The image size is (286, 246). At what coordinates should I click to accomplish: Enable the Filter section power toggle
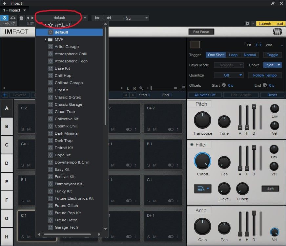(192, 145)
